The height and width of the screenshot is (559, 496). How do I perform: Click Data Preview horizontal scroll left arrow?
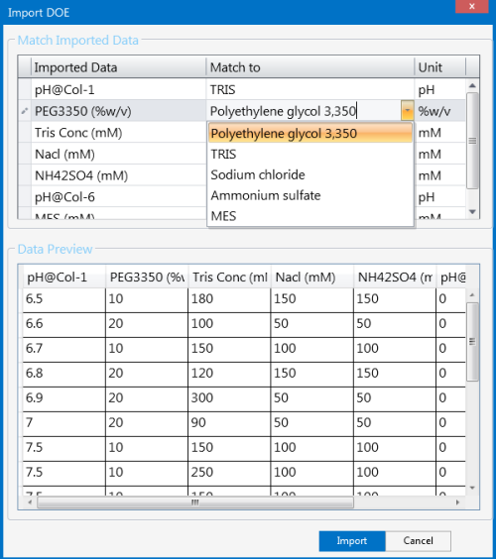tap(30, 503)
